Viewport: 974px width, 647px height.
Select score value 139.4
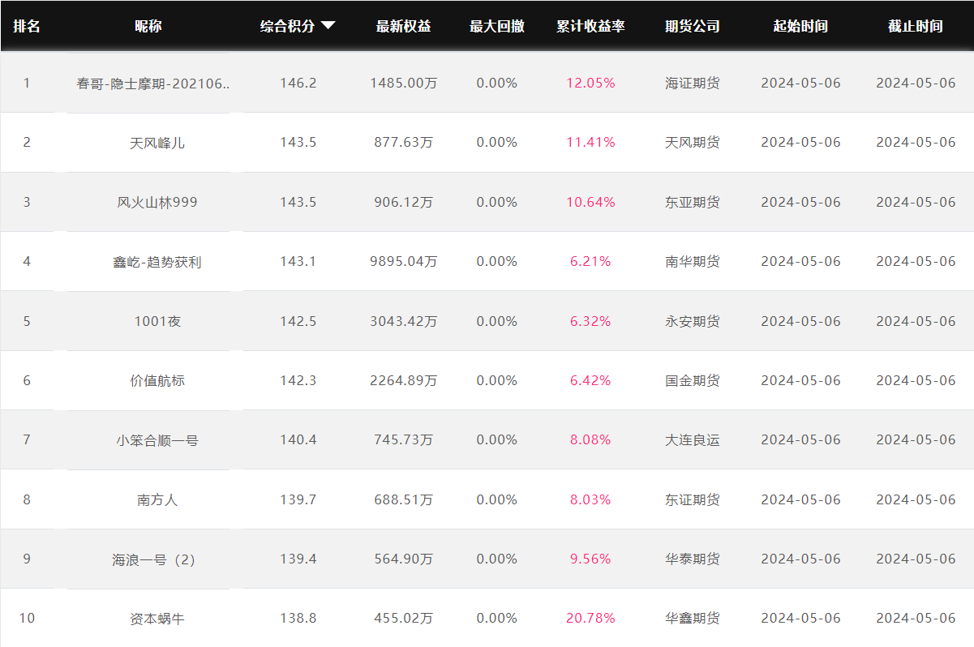click(x=298, y=559)
